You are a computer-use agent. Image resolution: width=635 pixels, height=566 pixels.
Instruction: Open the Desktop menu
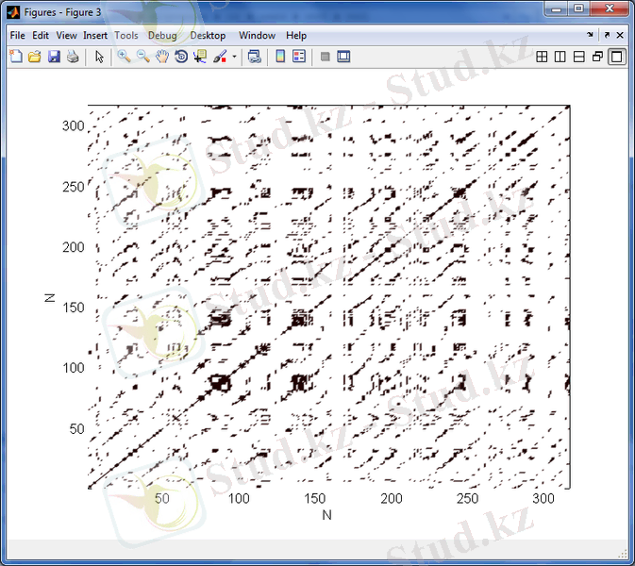[208, 36]
